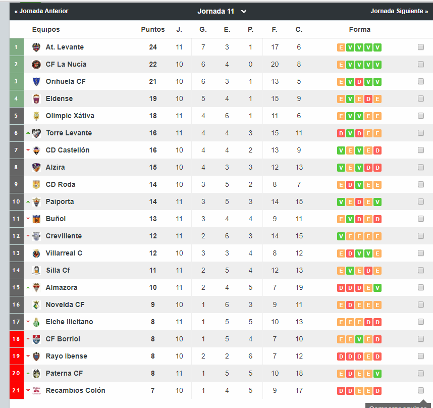Click the Rayo Ibense team crest
The width and height of the screenshot is (433, 408).
pos(36,356)
